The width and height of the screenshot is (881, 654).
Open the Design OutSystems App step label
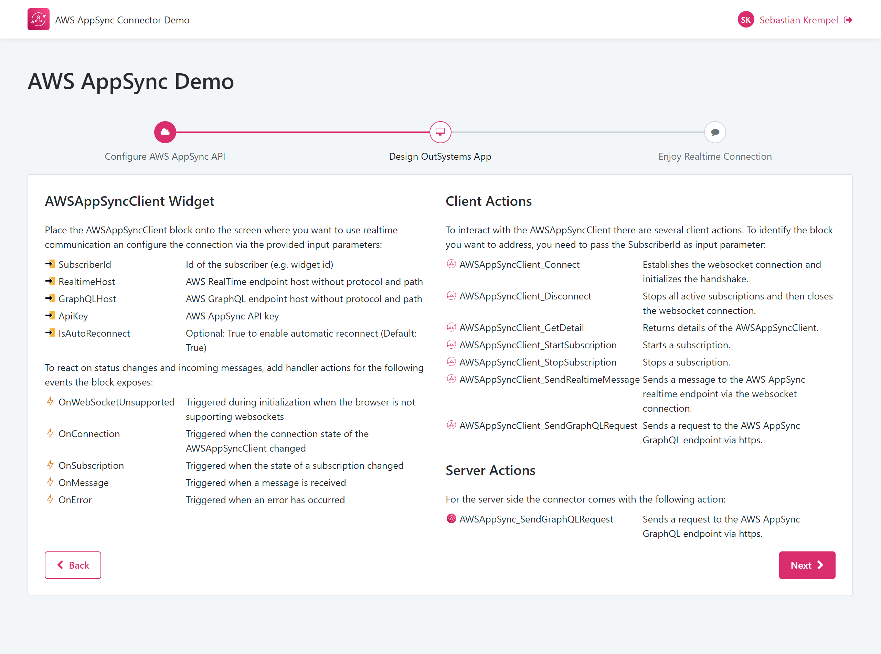pos(440,156)
